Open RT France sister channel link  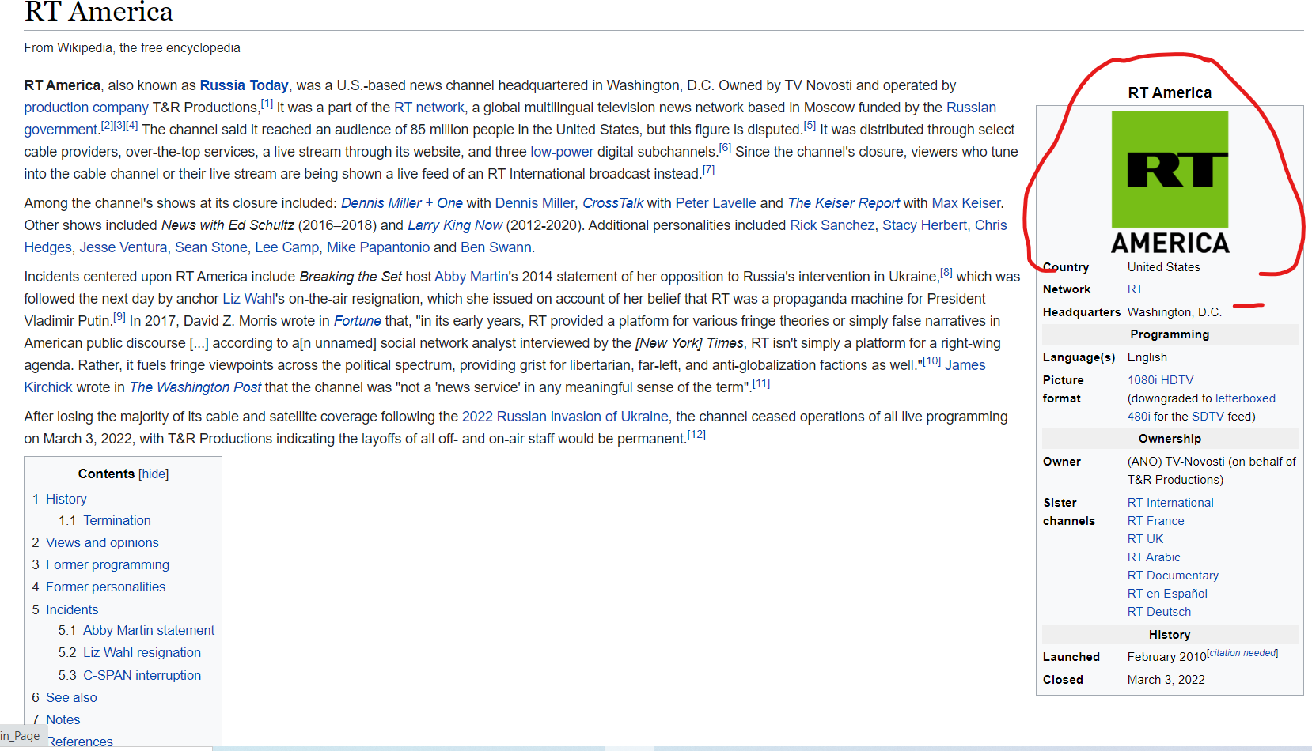(1156, 521)
